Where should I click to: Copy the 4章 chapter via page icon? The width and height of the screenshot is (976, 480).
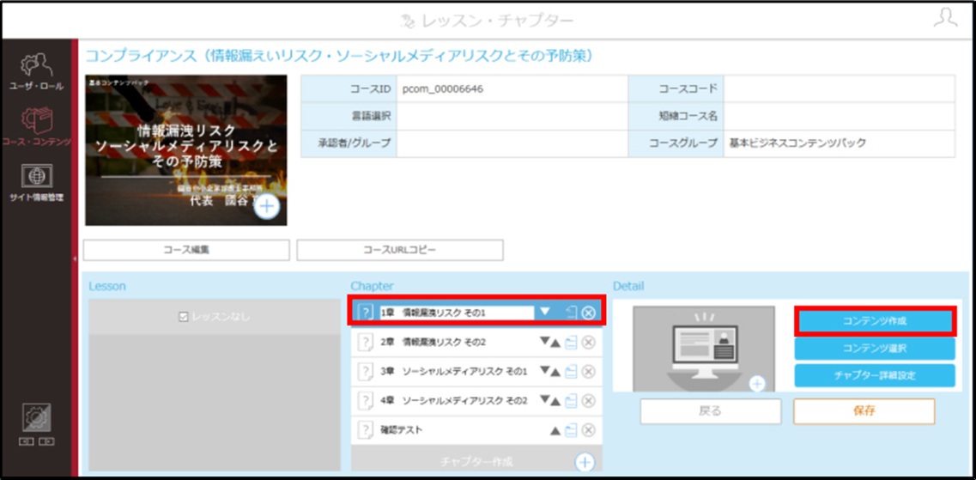[572, 400]
